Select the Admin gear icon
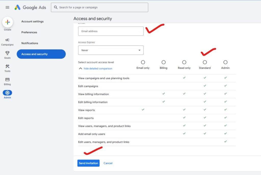The image size is (261, 175). 7,93
